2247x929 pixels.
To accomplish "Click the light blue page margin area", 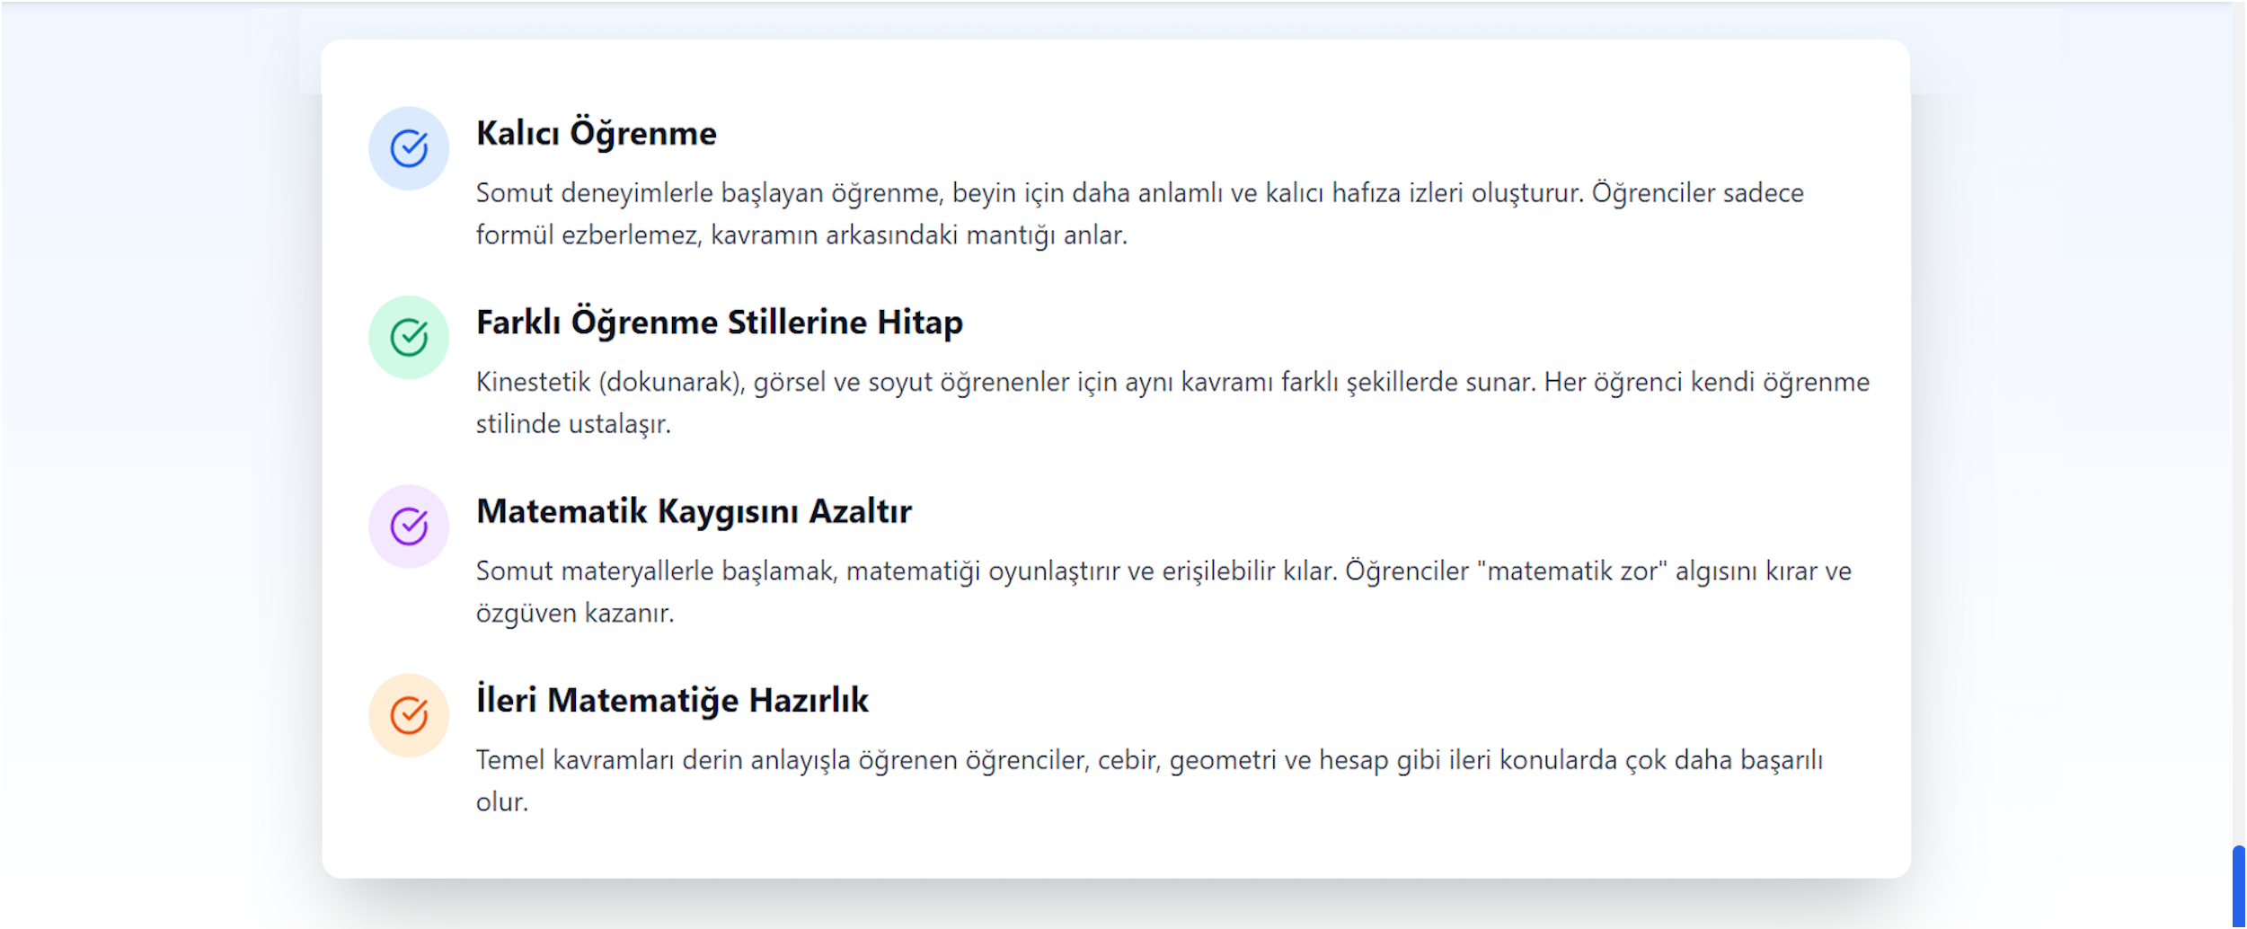I will pos(135,449).
